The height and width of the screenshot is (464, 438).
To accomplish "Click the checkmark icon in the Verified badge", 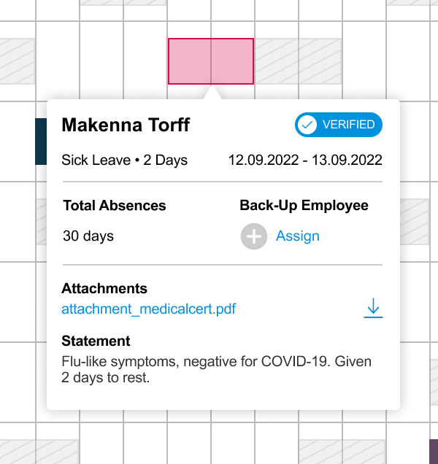I will (307, 125).
